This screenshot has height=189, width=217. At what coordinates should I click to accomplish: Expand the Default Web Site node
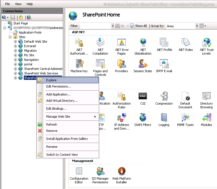tap(15, 41)
